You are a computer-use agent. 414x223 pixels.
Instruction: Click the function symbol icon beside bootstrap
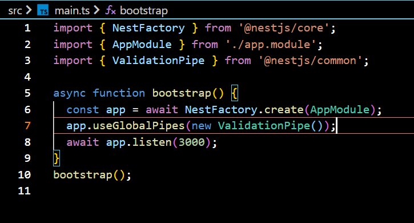(110, 11)
